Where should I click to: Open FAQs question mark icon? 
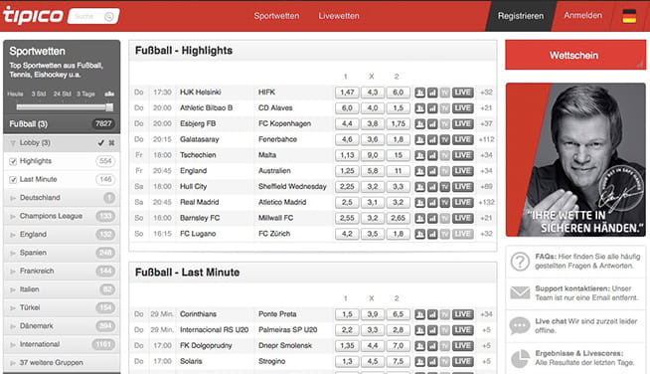point(520,262)
